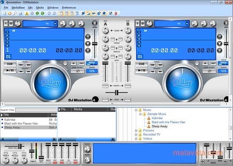Click the loop in-out reload button on deck B
Screen dimensions: 233x166
tap(209, 71)
